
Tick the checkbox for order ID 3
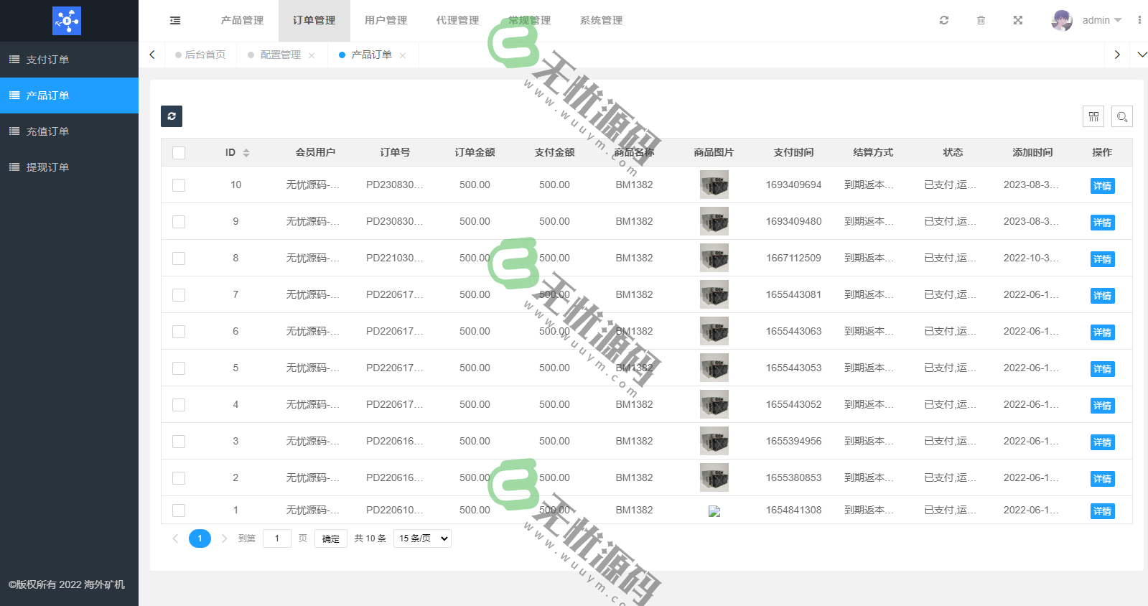click(179, 442)
